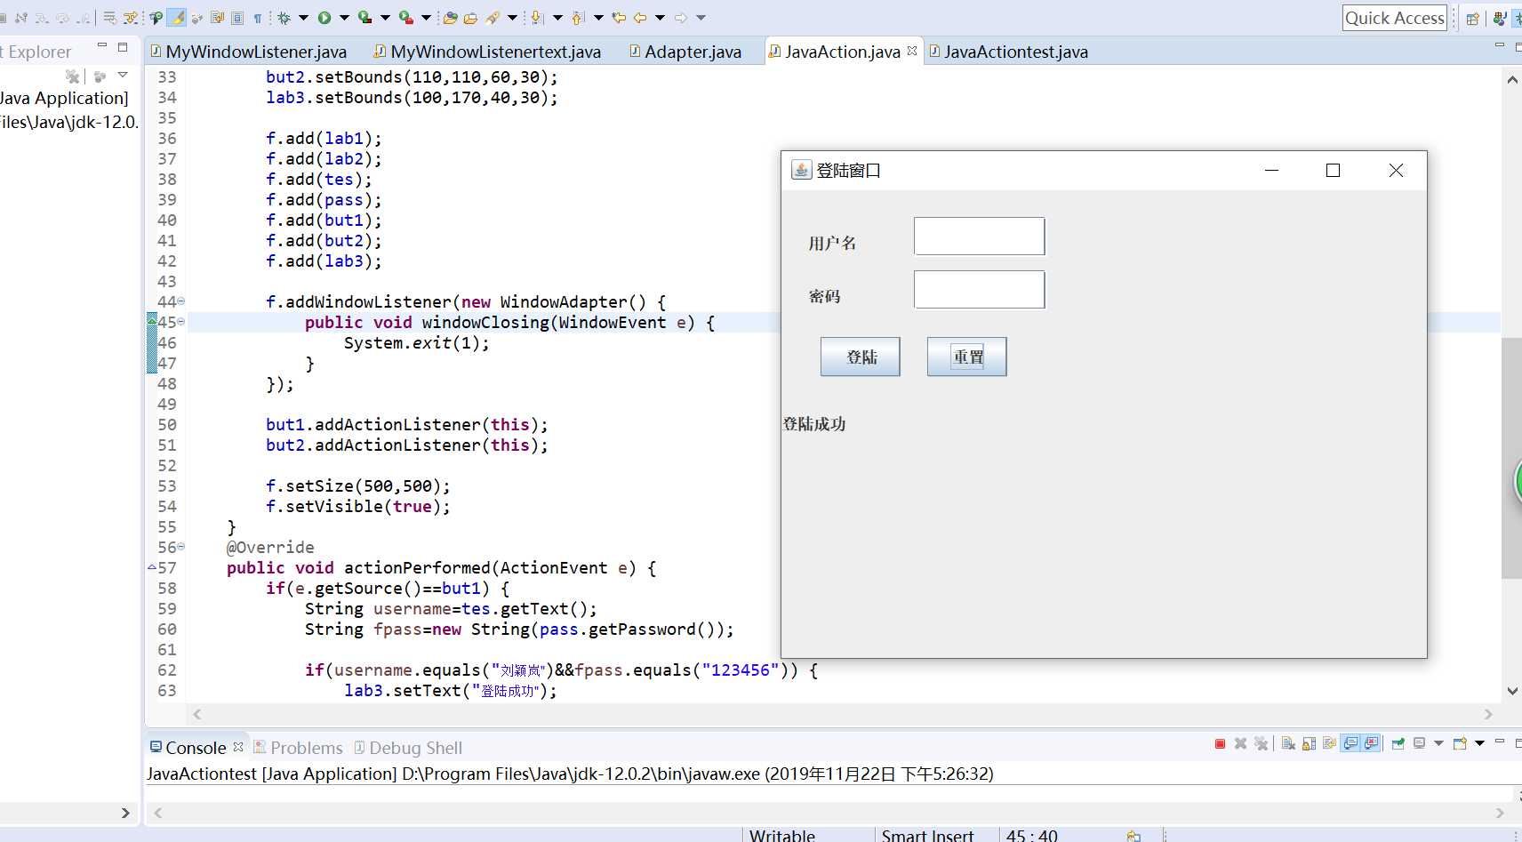This screenshot has width=1522, height=842.
Task: Open dropdown next to Search icon
Action: coord(512,18)
